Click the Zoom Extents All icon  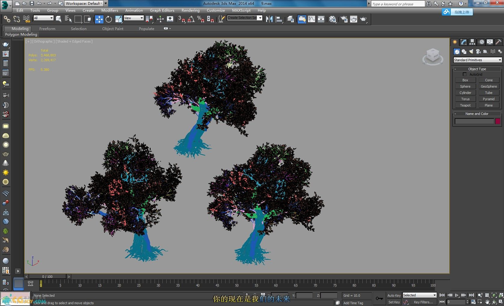click(x=501, y=295)
